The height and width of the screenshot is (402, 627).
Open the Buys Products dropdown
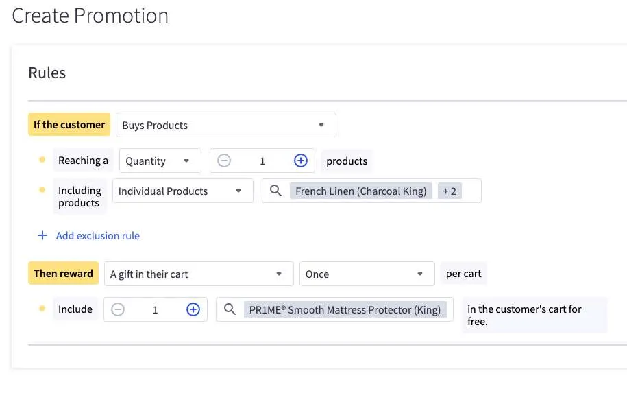[225, 125]
